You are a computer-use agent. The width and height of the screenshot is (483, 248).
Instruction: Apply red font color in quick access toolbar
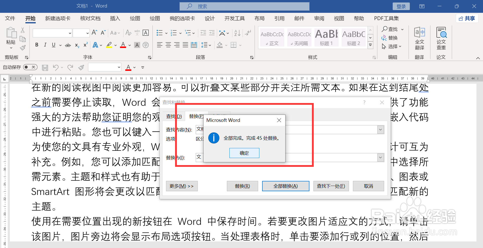click(x=128, y=67)
